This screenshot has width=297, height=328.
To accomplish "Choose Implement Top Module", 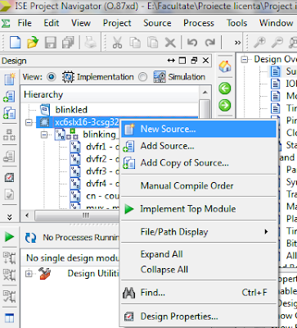I will tap(199, 209).
